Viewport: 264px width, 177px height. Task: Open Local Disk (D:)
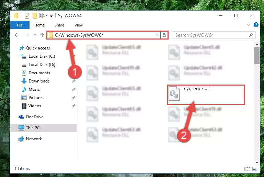pyautogui.click(x=42, y=65)
